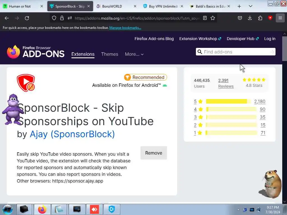Open the 71 one-star reviews count
Screen dimensions: 287x215
click(x=263, y=133)
